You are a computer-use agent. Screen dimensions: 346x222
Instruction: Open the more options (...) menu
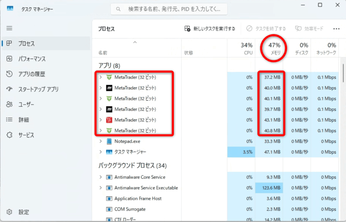[336, 29]
